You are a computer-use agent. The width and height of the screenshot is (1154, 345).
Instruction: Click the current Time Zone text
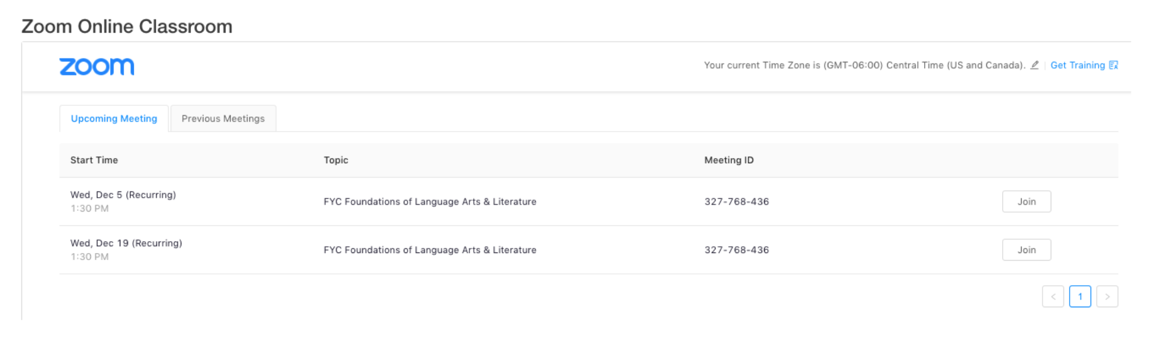pyautogui.click(x=864, y=65)
